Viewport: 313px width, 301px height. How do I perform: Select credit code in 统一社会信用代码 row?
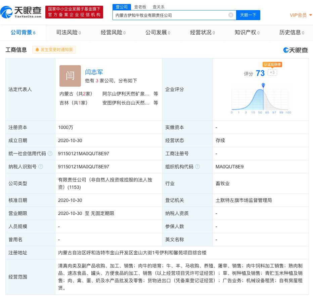pyautogui.click(x=83, y=154)
